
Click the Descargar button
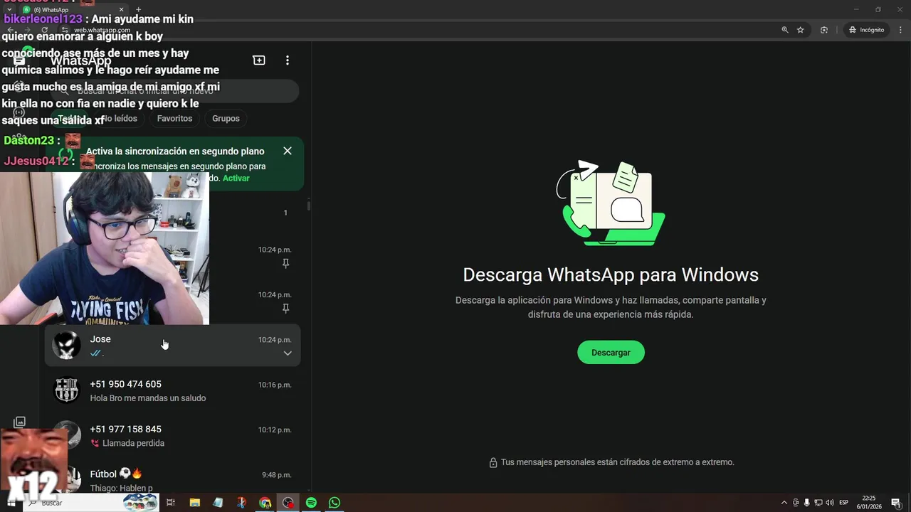(611, 353)
